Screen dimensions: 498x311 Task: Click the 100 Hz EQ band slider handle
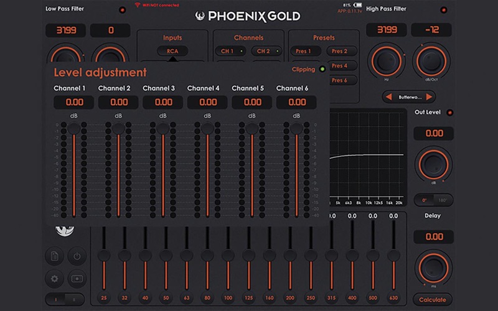coord(228,256)
